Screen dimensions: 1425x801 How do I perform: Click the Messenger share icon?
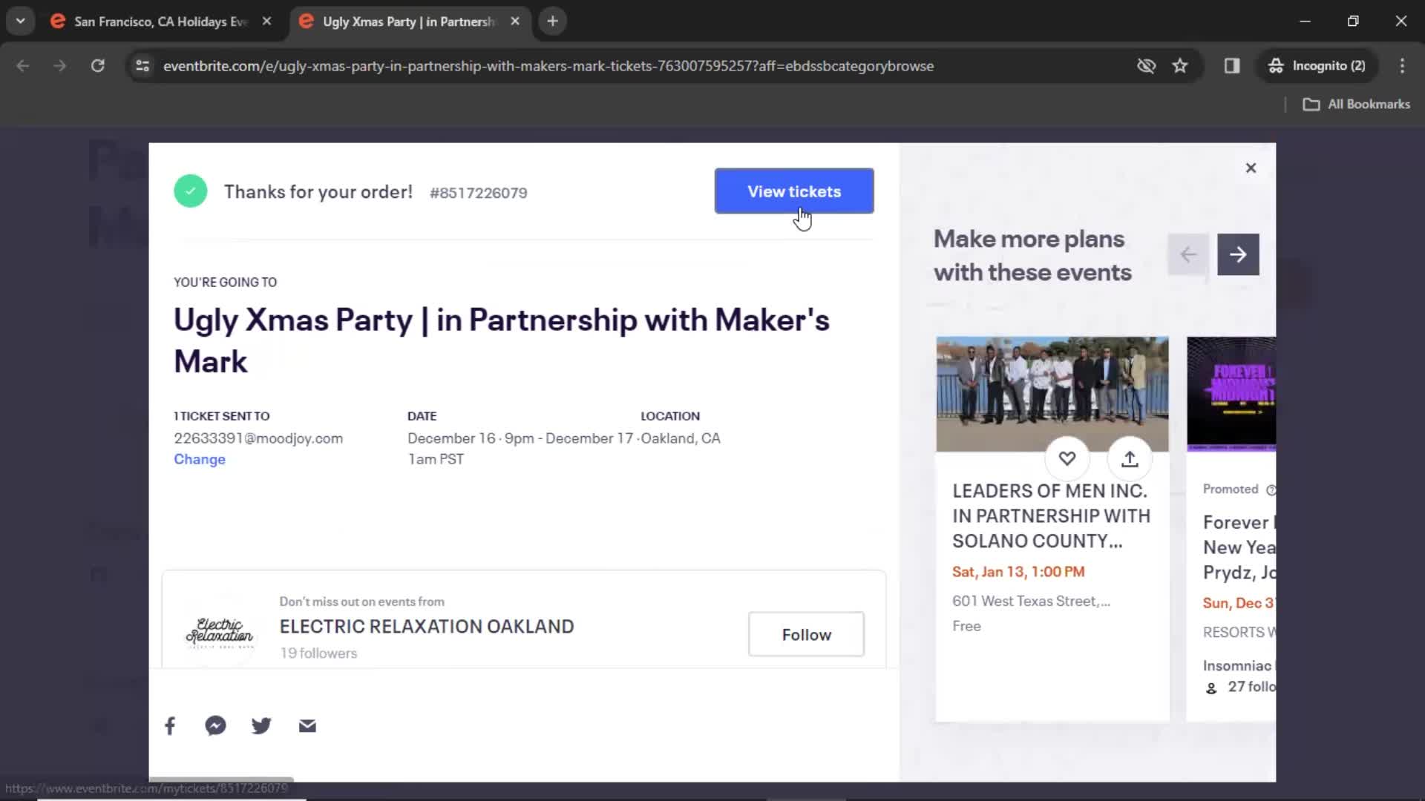(x=216, y=725)
